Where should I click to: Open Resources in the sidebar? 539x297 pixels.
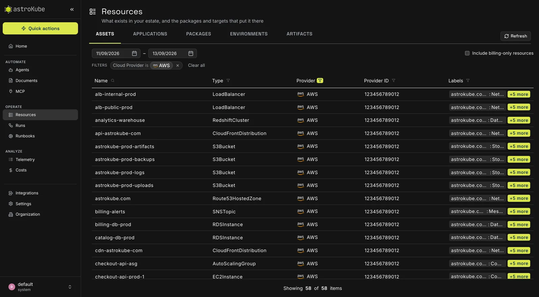point(40,115)
